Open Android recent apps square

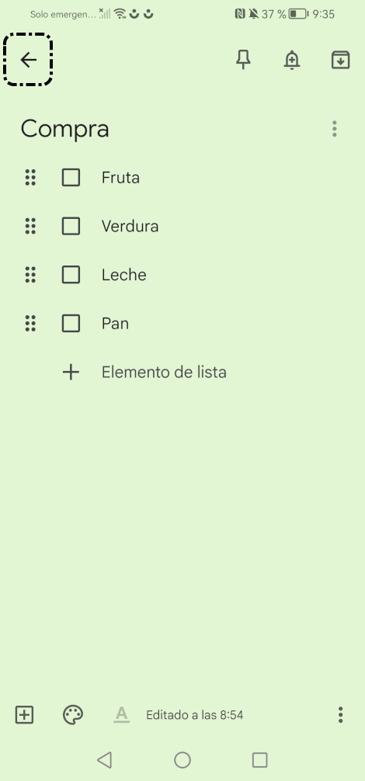click(x=260, y=760)
